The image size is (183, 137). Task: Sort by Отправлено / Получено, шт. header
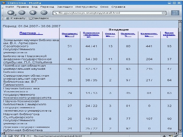tap(91, 35)
